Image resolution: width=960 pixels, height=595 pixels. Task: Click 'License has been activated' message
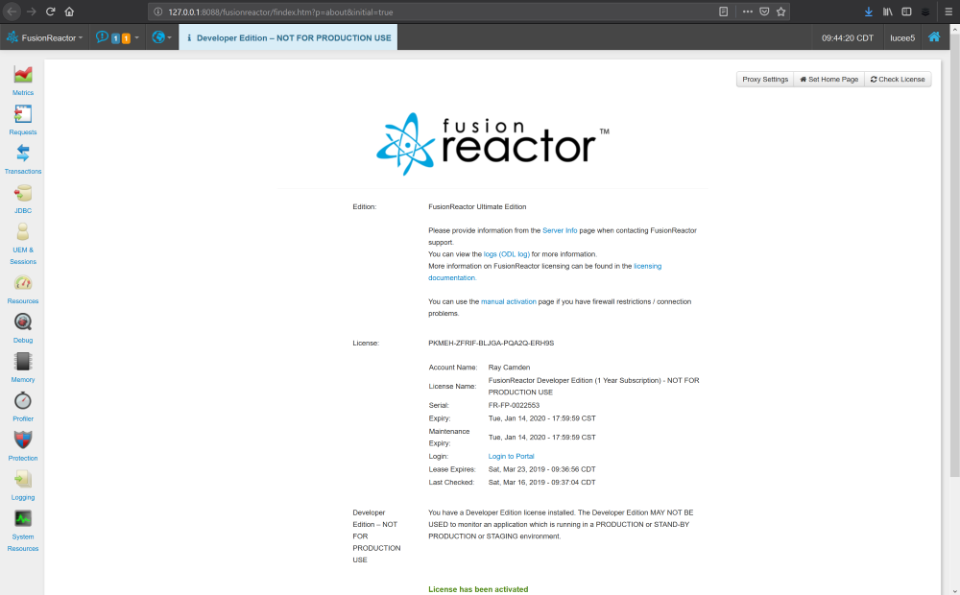pos(478,589)
